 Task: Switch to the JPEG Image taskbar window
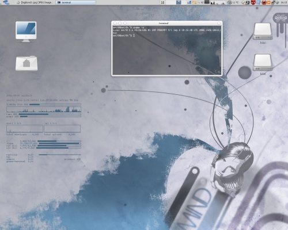coord(35,2)
